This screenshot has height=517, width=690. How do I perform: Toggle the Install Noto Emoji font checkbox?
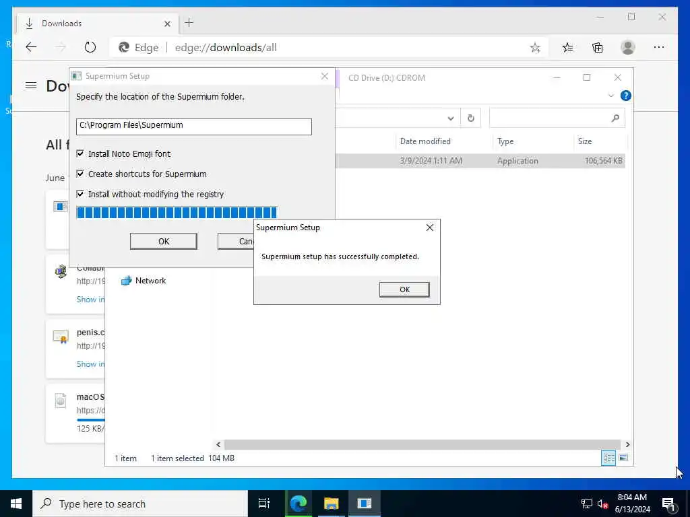pyautogui.click(x=80, y=153)
